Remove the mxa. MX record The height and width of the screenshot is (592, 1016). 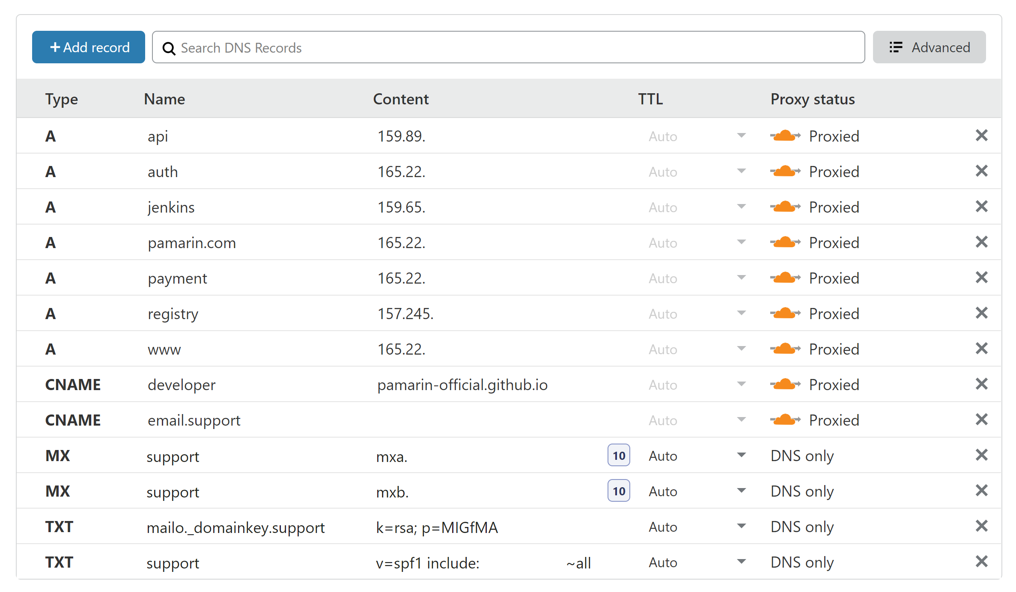[x=981, y=455]
